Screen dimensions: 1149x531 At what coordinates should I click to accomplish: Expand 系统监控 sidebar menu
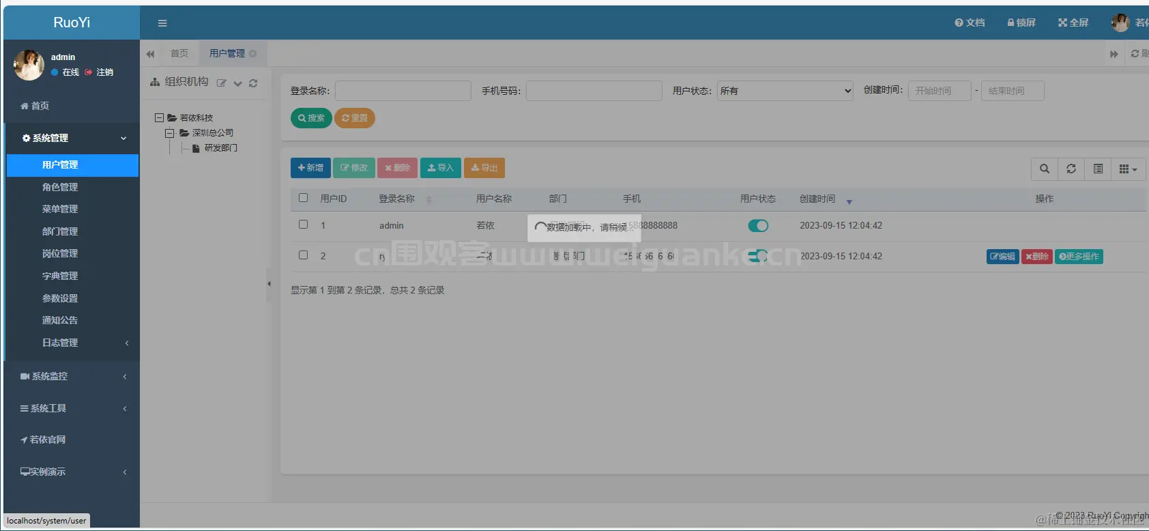pyautogui.click(x=72, y=376)
